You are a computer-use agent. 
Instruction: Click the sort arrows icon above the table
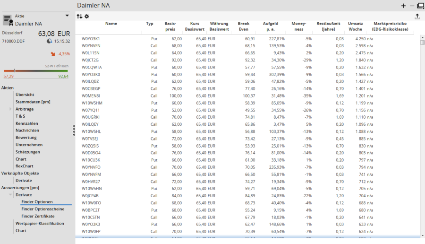pos(79,16)
